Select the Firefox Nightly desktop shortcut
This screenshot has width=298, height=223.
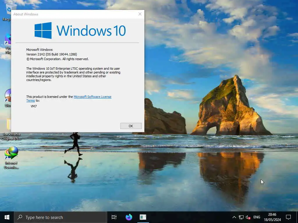(7, 44)
